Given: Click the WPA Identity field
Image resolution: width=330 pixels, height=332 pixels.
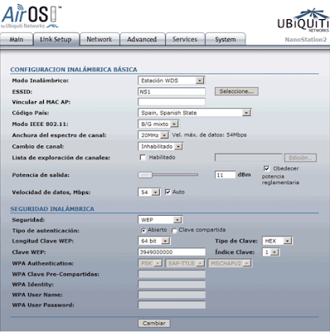Looking at the screenshot, I should coord(172,284).
